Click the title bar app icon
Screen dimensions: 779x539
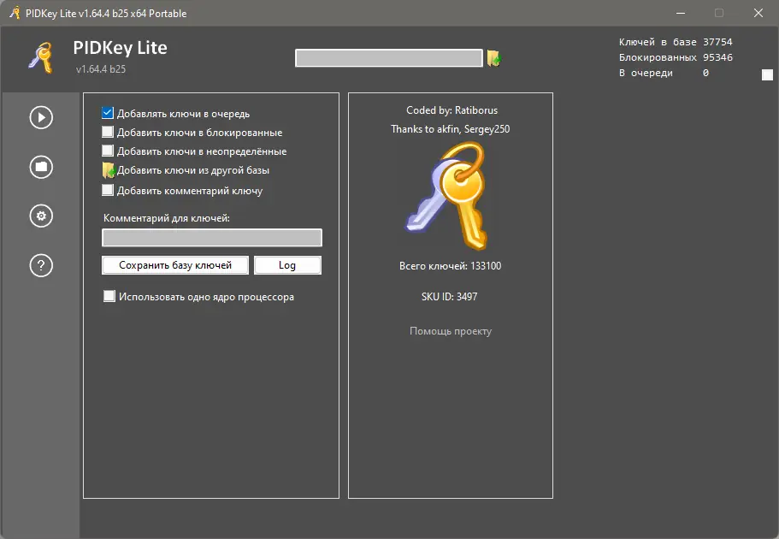pos(15,13)
